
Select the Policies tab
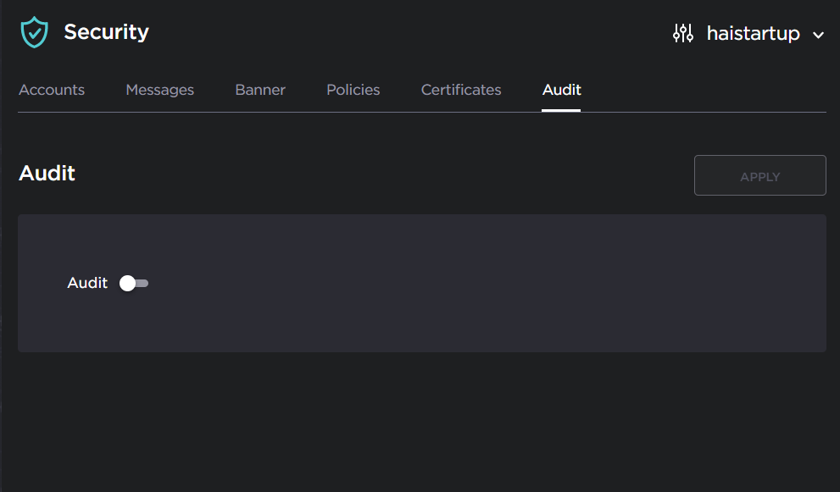[353, 90]
